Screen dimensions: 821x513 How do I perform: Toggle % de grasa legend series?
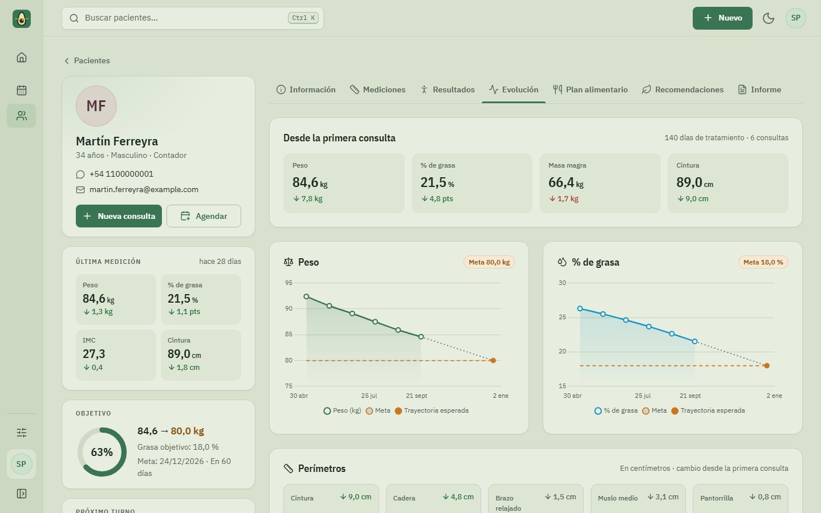tap(616, 410)
